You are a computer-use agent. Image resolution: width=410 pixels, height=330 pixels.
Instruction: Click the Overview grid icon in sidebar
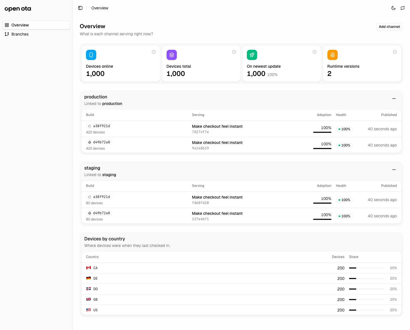tap(7, 25)
